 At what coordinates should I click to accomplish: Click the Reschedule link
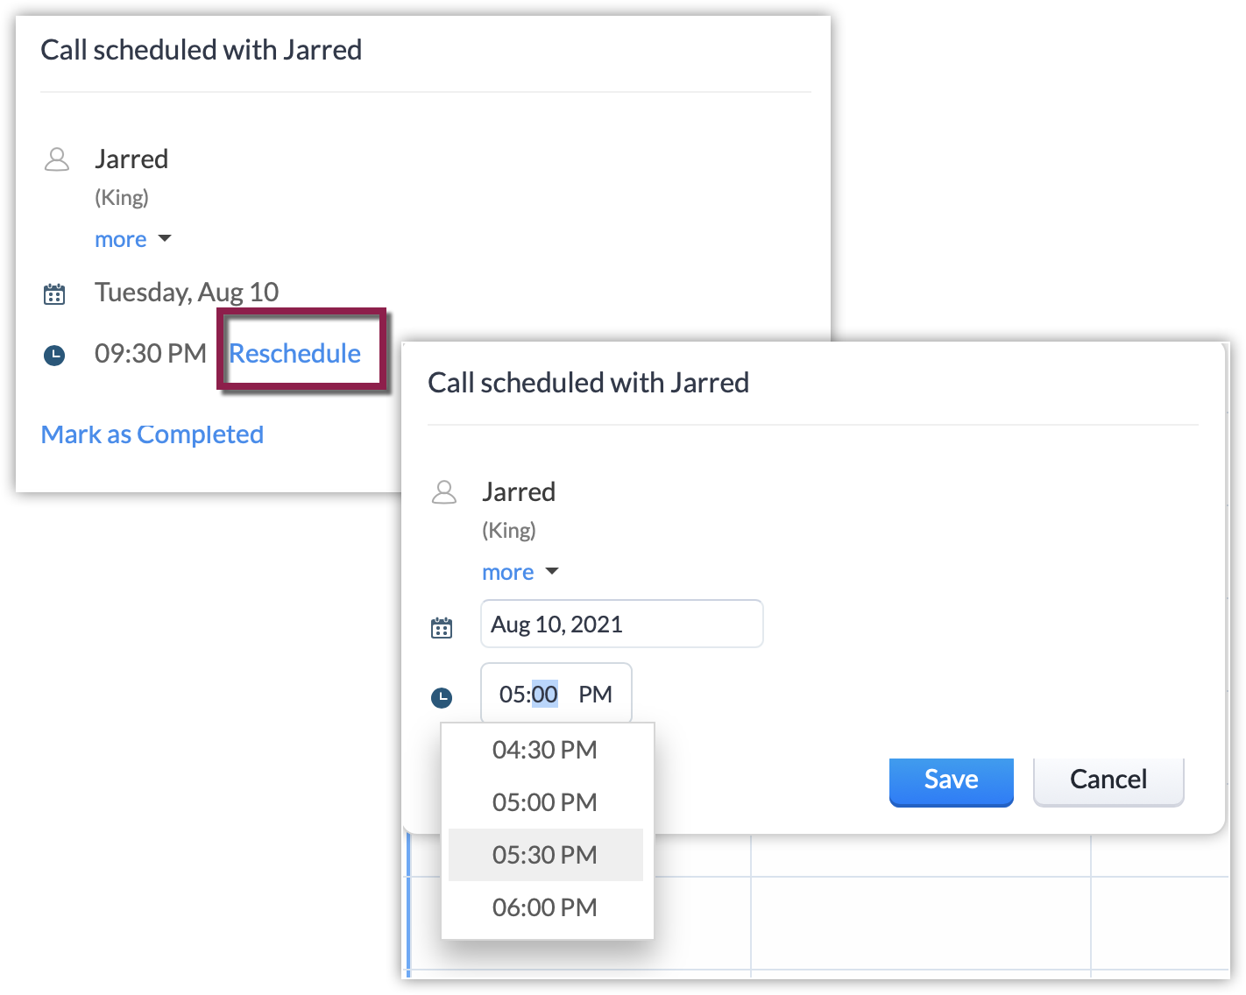click(294, 353)
